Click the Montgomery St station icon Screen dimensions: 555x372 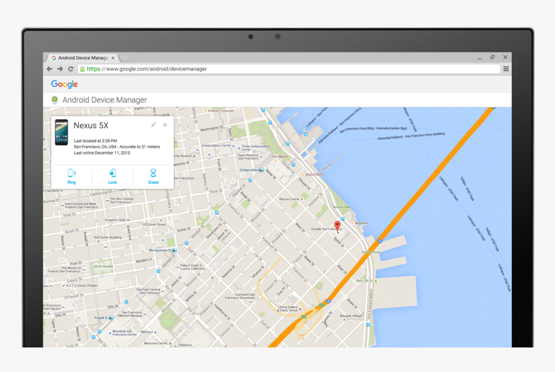click(174, 251)
